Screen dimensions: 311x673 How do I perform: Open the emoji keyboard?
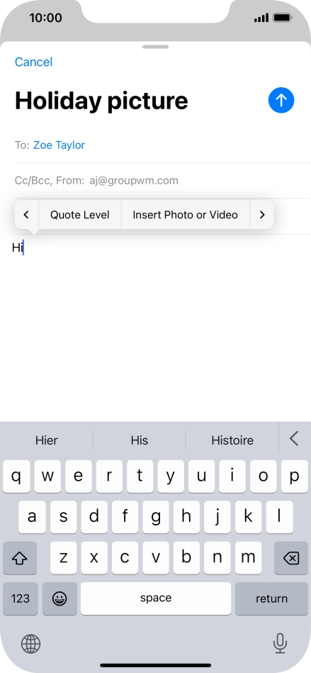(x=60, y=599)
